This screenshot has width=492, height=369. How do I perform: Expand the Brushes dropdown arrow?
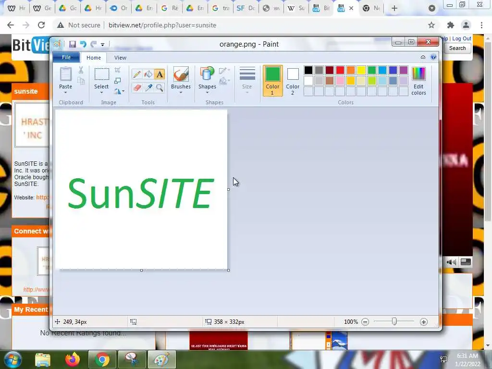(181, 92)
